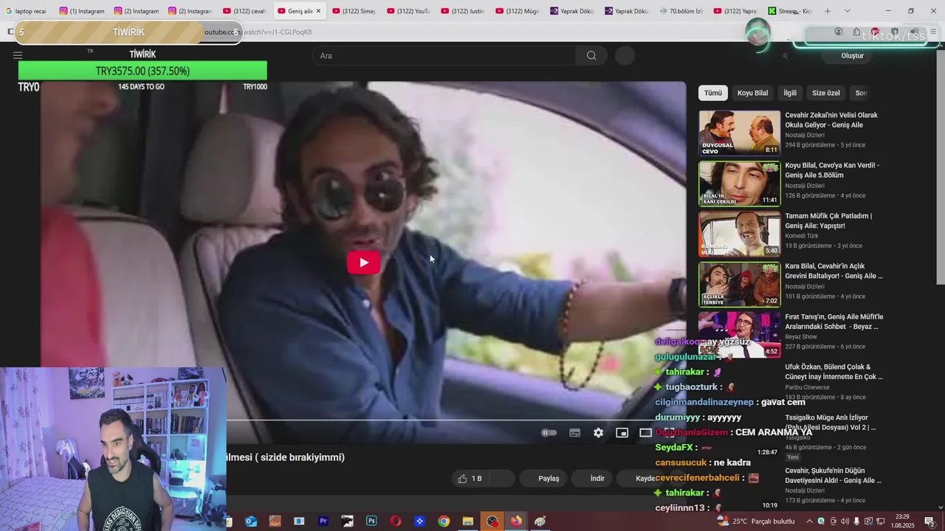Select the Size özel filter chip
945x531 pixels.
tap(826, 93)
